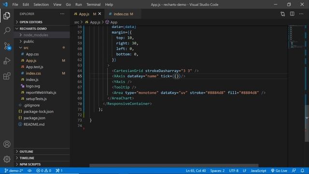Switch to the index.css editor tab

[x=121, y=14]
